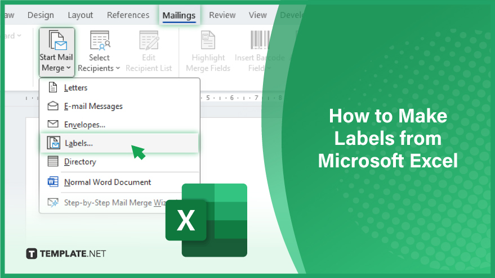Click the Highlight Merge Fields label

208,63
